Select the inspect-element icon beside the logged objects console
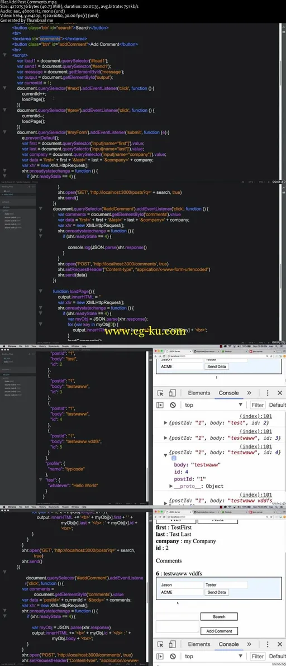The image size is (286, 666). click(160, 393)
